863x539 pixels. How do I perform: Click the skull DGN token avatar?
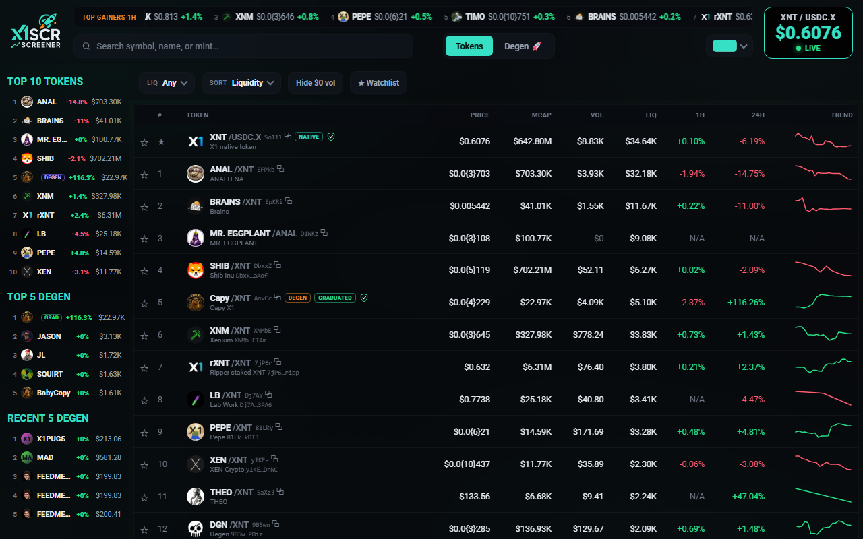coord(196,529)
